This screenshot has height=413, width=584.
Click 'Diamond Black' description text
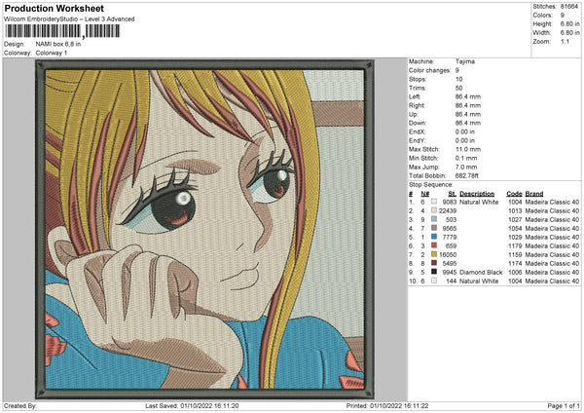(481, 272)
